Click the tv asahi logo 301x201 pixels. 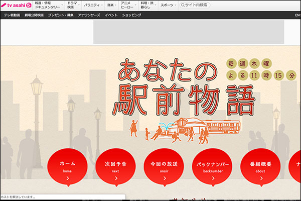[x=17, y=5]
